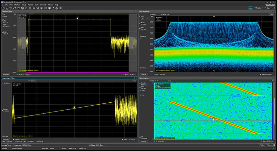Click the MR marker on frequency trace
The height and width of the screenshot is (151, 277).
tap(75, 108)
